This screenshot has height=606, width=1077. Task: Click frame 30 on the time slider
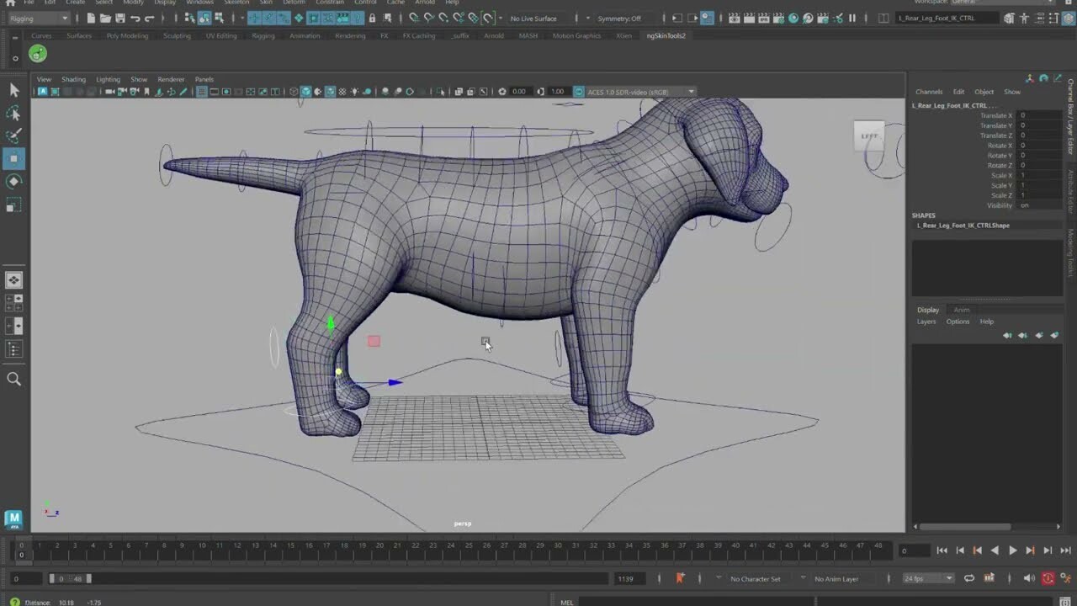pos(559,550)
